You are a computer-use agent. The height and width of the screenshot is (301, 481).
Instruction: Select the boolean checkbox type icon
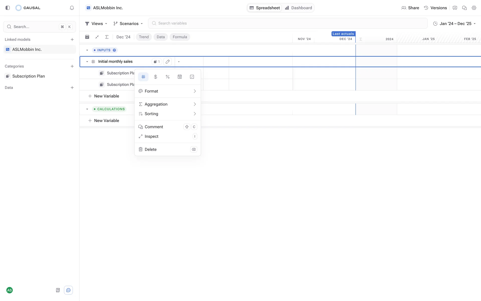coord(192,77)
